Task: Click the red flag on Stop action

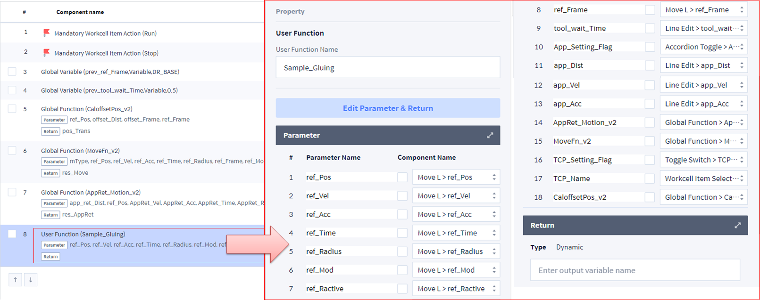Action: pyautogui.click(x=46, y=53)
